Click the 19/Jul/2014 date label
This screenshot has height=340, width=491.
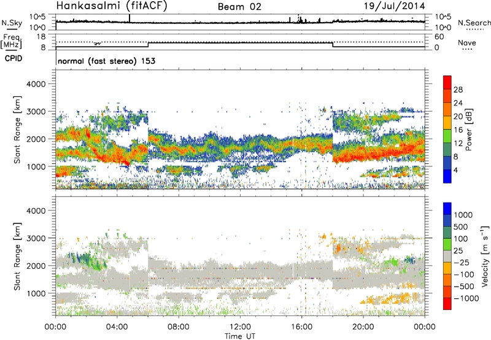point(394,6)
